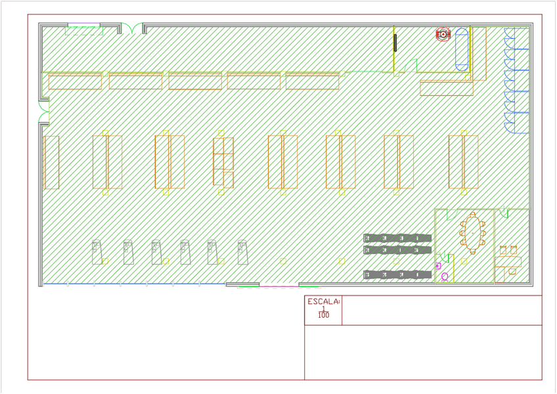Select the leftmost small machine in the lower row
This screenshot has height=394, width=557.
click(x=97, y=253)
